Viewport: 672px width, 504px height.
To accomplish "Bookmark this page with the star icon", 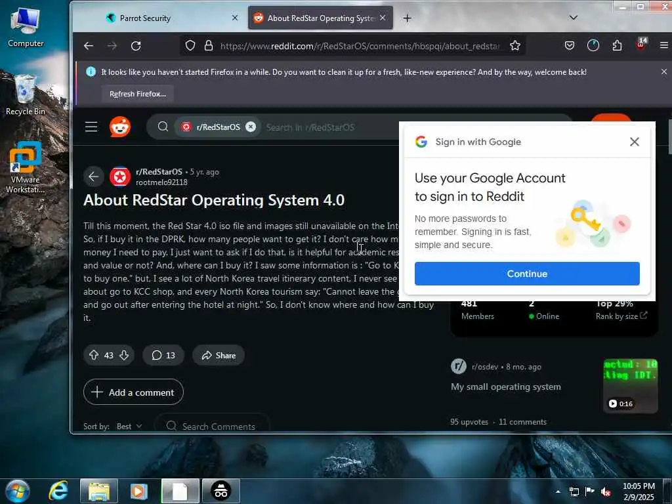I will pyautogui.click(x=515, y=45).
